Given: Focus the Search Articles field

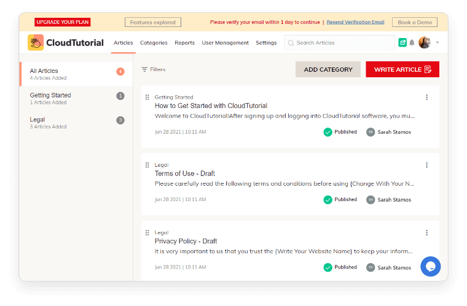Looking at the screenshot, I should point(340,43).
